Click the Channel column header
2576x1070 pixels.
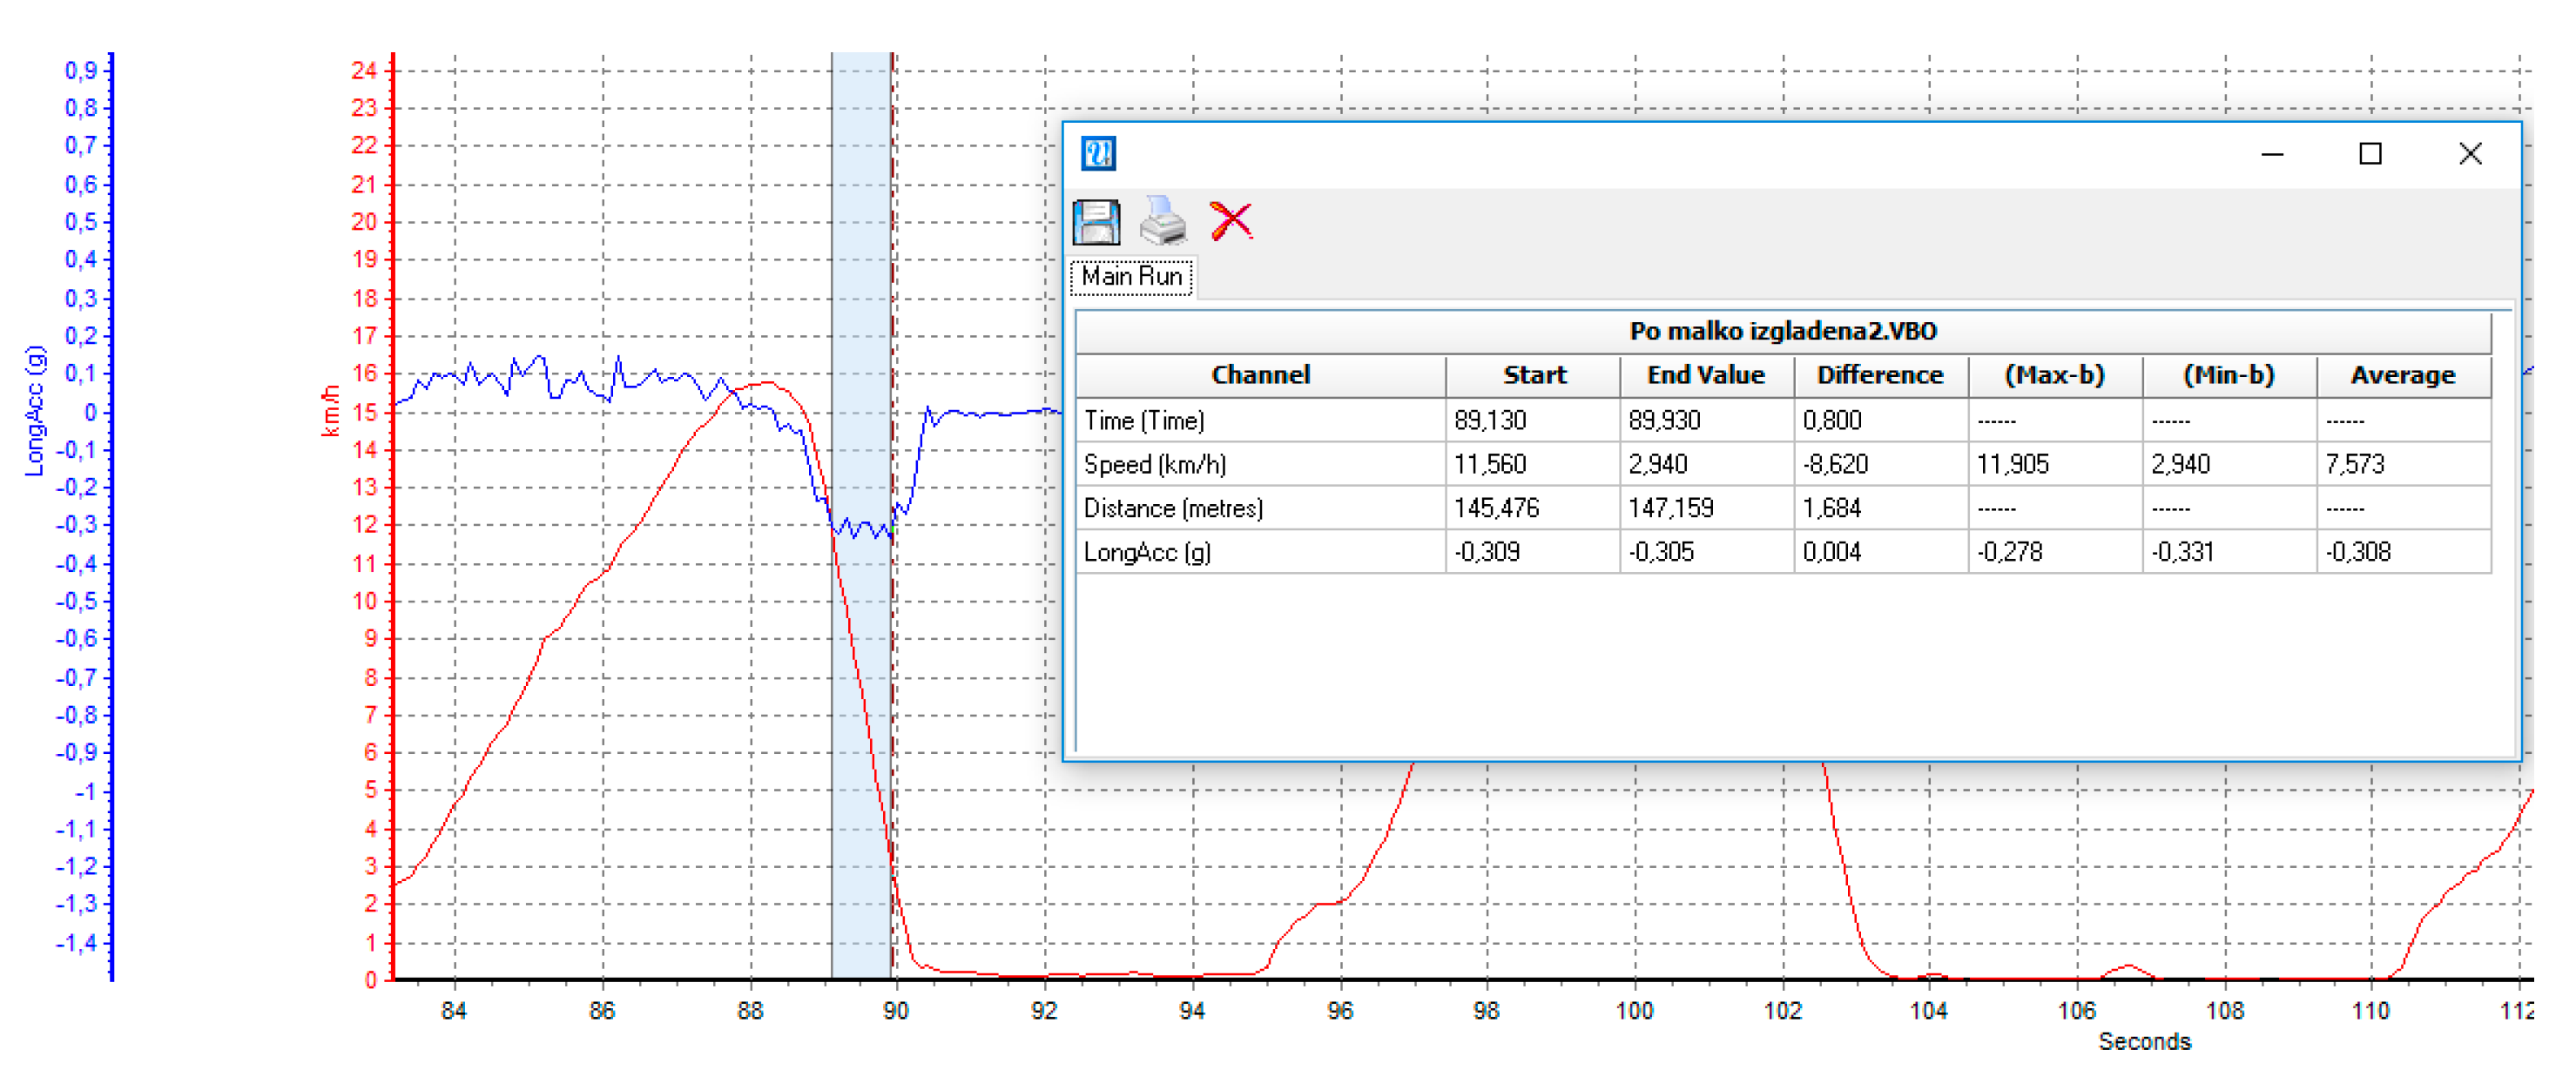tap(1260, 375)
